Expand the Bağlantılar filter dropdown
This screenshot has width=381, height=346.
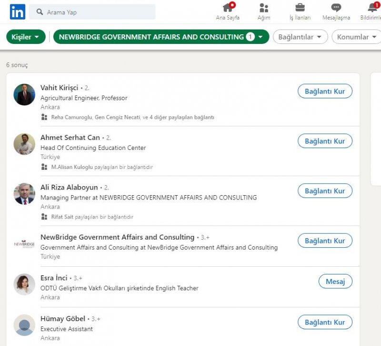pyautogui.click(x=301, y=37)
